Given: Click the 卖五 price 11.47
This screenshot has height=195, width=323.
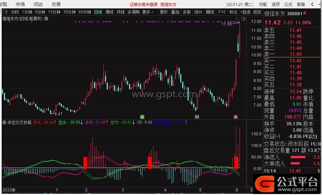Looking at the screenshot, I should coord(296,31).
